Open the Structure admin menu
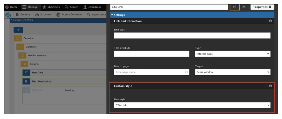 (43, 15)
